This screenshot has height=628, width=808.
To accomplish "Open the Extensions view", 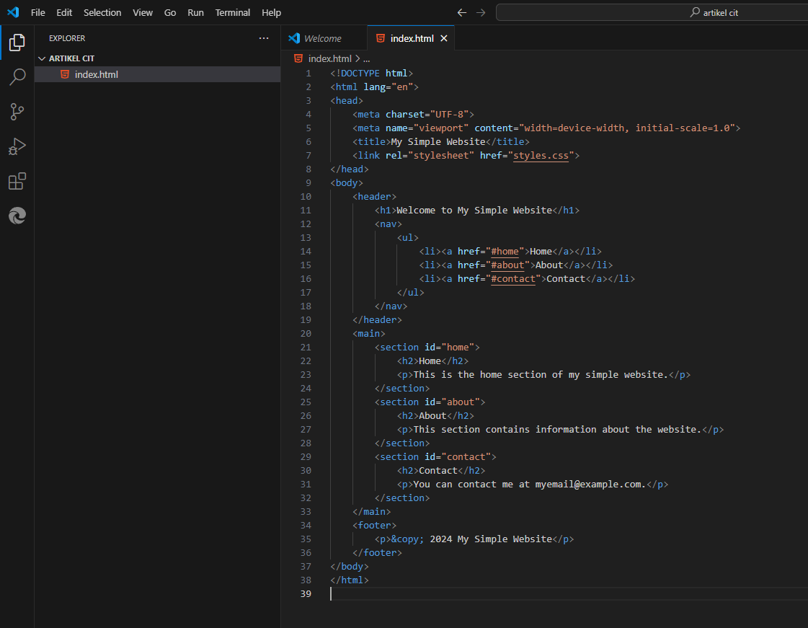I will click(17, 181).
